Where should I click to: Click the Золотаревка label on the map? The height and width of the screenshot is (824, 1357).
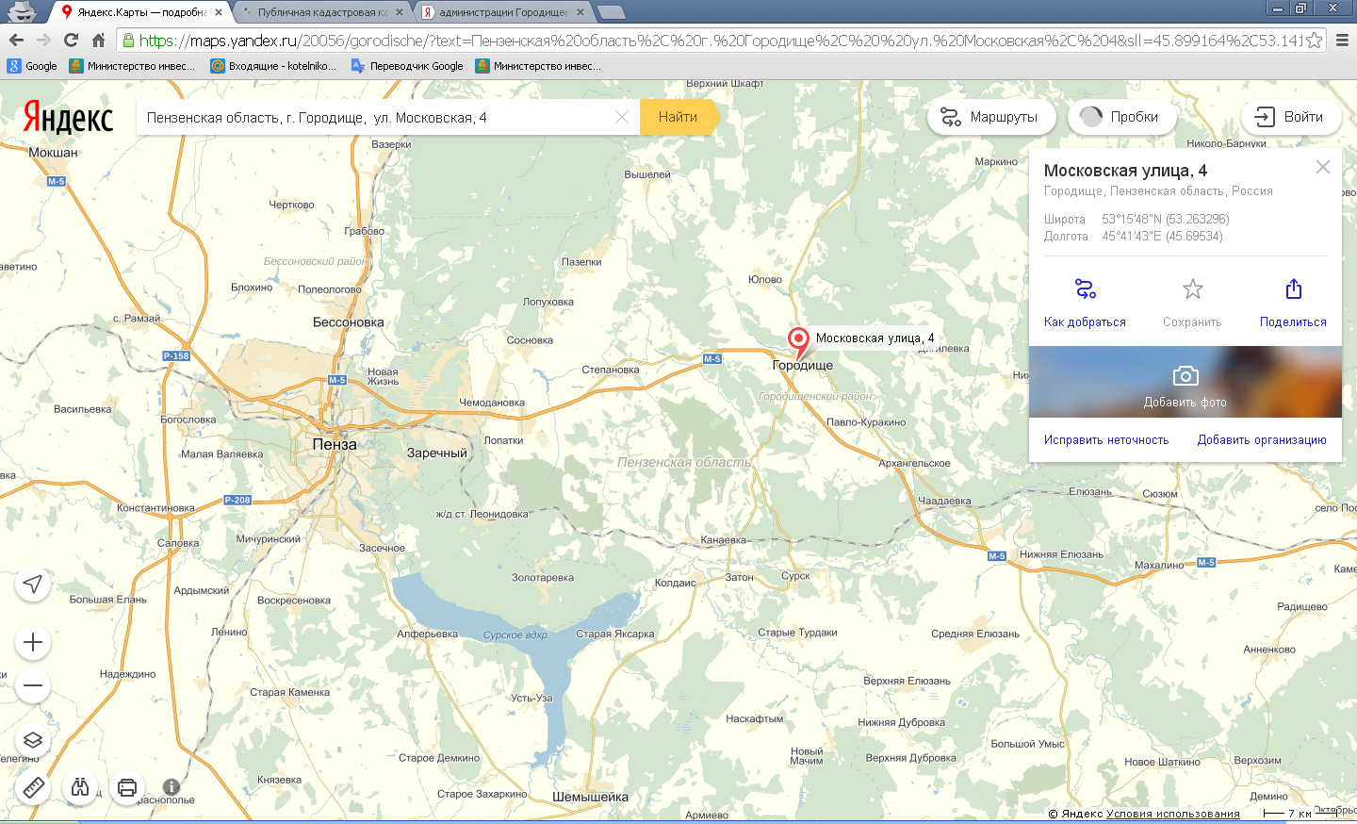pyautogui.click(x=543, y=578)
